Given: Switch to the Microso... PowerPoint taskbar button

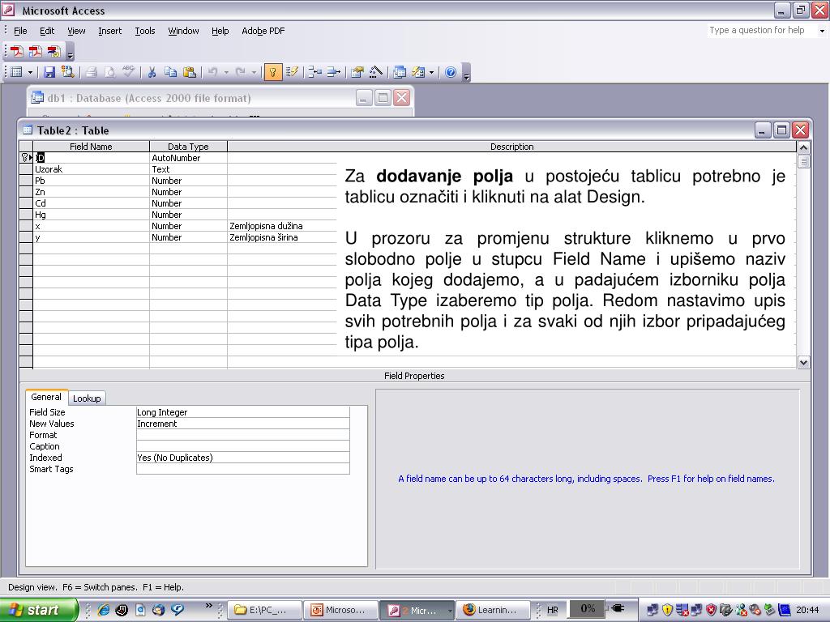Looking at the screenshot, I should 341,610.
